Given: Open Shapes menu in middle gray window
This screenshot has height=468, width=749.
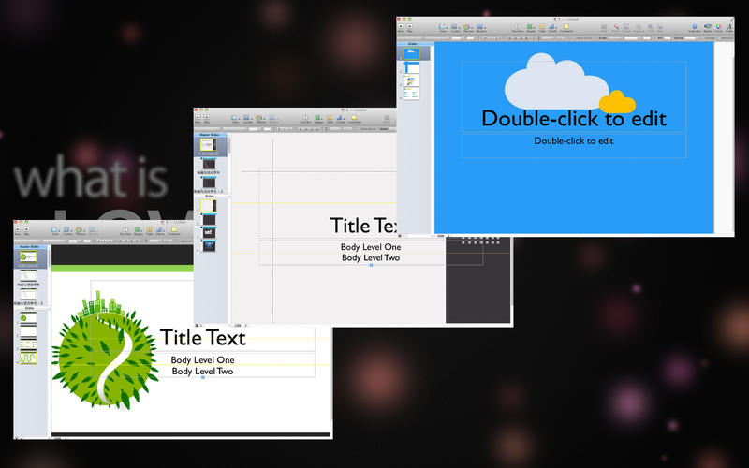Looking at the screenshot, I should [x=317, y=119].
